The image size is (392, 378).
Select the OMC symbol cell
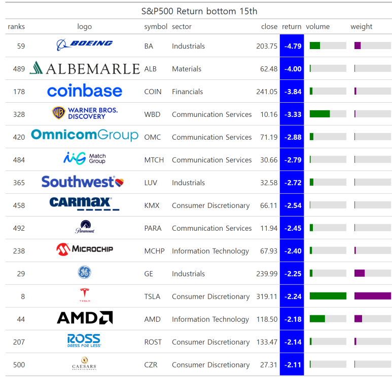(x=153, y=137)
